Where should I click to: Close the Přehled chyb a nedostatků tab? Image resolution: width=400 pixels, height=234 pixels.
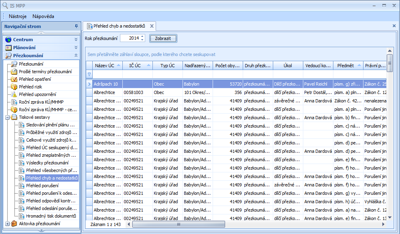pos(152,26)
